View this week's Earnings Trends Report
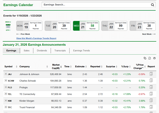 coord(36,38)
